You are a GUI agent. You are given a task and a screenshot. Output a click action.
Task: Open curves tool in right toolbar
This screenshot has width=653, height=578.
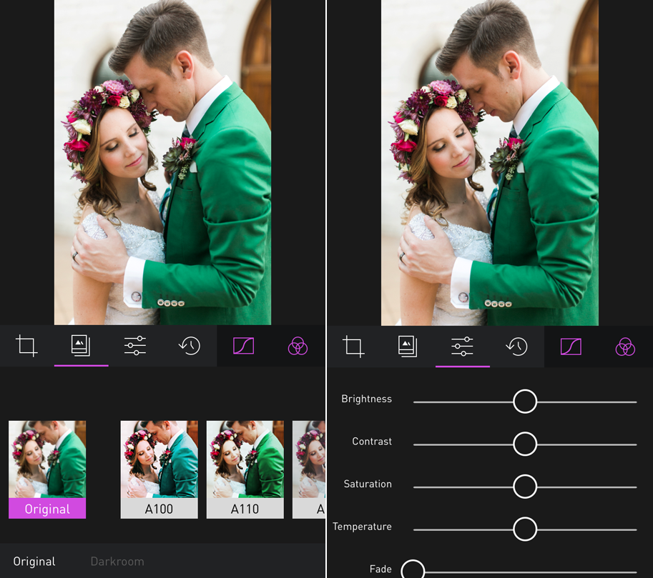(571, 347)
